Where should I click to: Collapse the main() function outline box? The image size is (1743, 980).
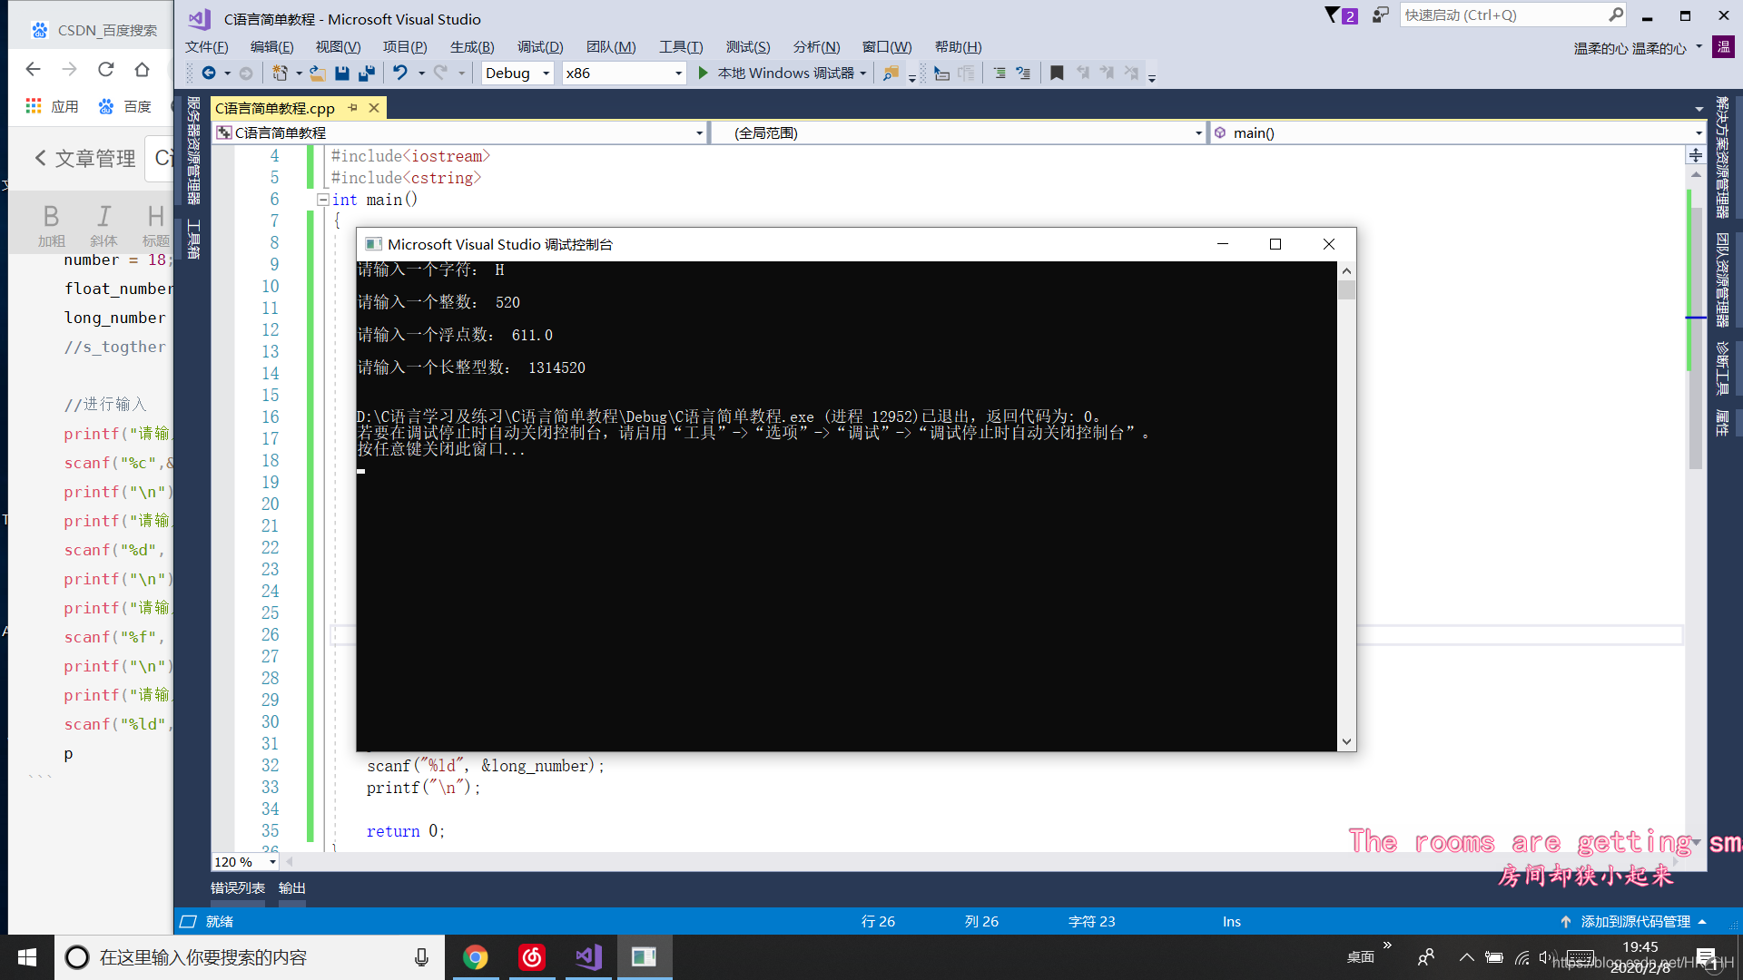click(322, 200)
